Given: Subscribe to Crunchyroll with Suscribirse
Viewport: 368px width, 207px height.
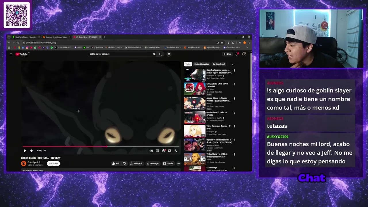Looking at the screenshot, I should pos(53,164).
